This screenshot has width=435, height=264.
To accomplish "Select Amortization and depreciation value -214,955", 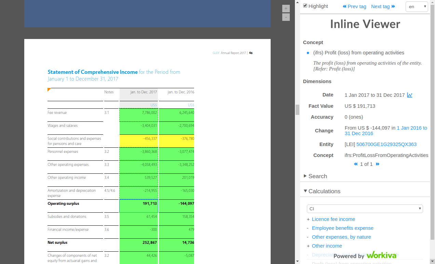I will click(x=139, y=193).
